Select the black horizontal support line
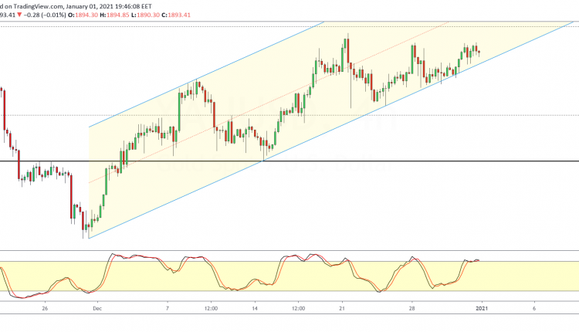This screenshot has width=579, height=332. pyautogui.click(x=289, y=161)
